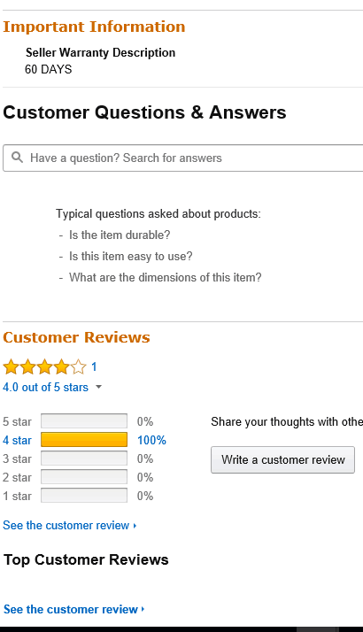Click the empty 5 star rating bar
Viewport: 363px width, 632px height.
[84, 421]
